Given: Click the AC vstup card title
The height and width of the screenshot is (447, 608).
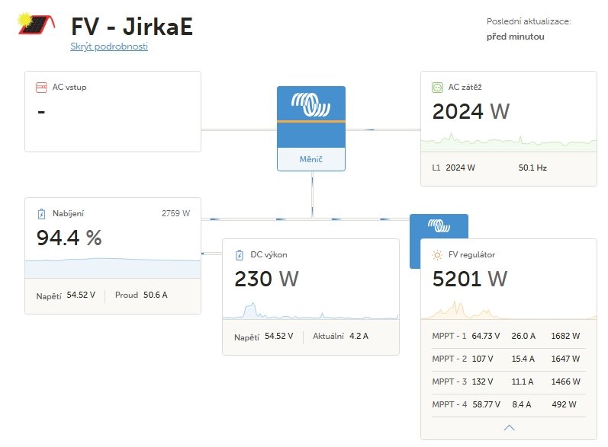Looking at the screenshot, I should (x=69, y=87).
